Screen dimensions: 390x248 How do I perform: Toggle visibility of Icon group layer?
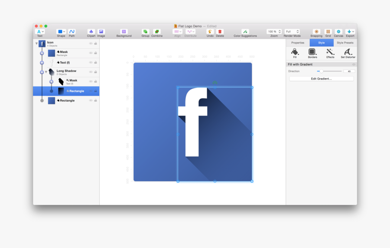tap(91, 43)
